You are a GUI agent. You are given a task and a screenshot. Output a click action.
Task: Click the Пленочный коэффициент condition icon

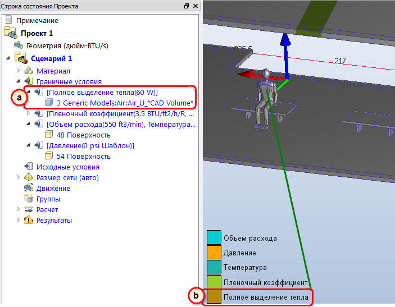[39, 113]
